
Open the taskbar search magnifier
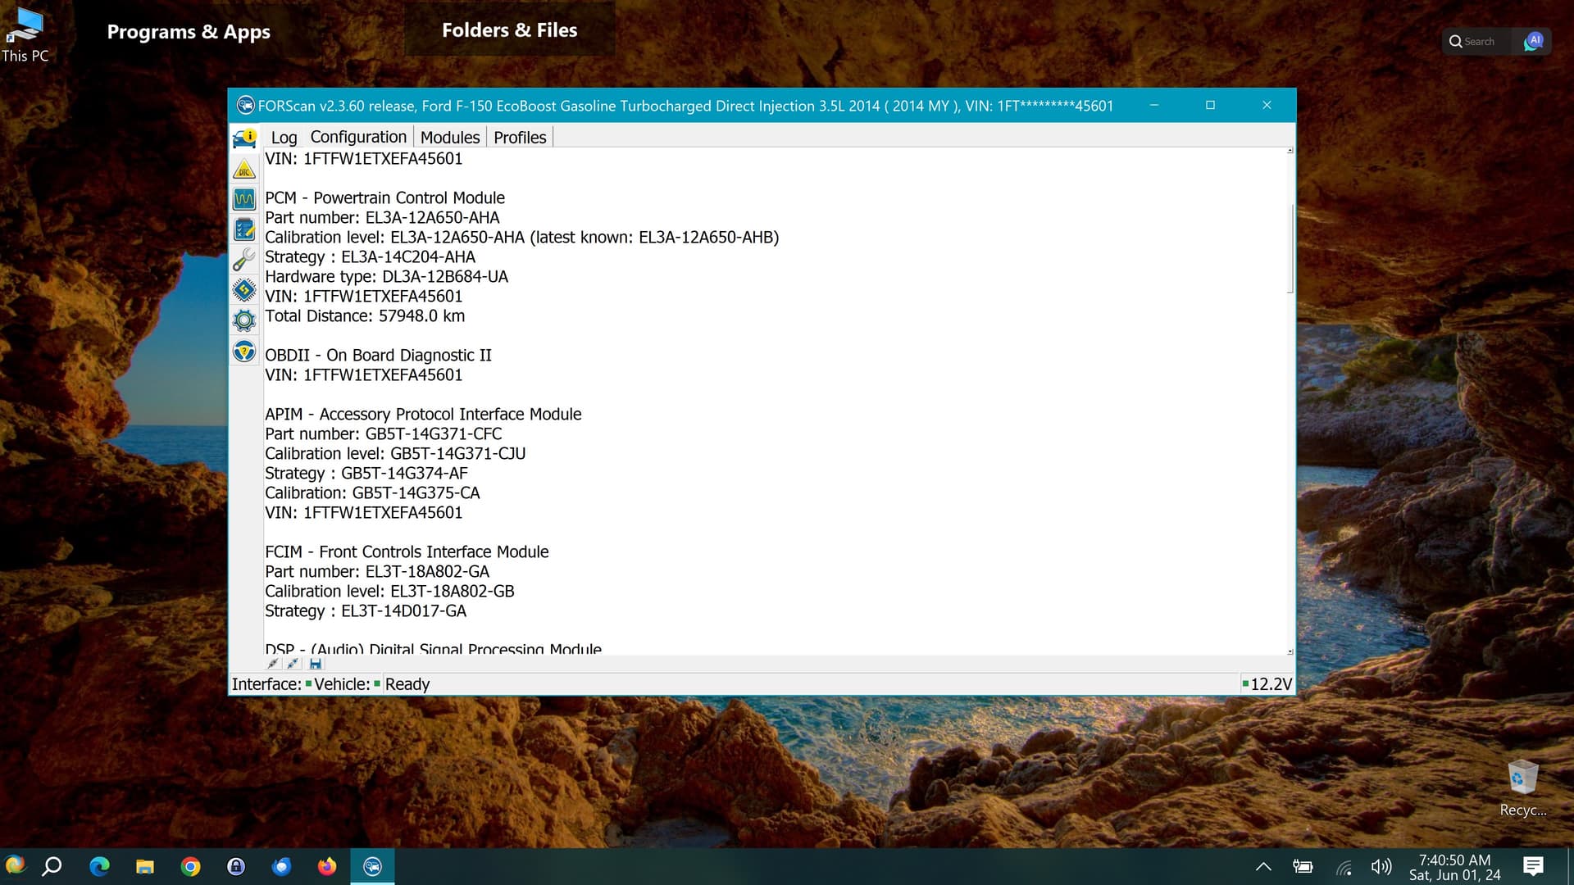click(52, 866)
